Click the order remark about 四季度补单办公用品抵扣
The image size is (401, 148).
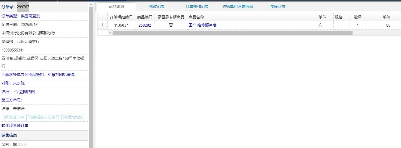click(x=38, y=75)
